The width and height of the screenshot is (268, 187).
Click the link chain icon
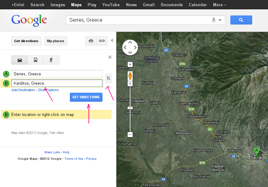click(102, 41)
